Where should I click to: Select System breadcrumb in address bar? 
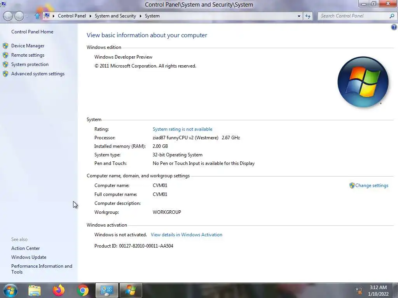[x=152, y=16]
